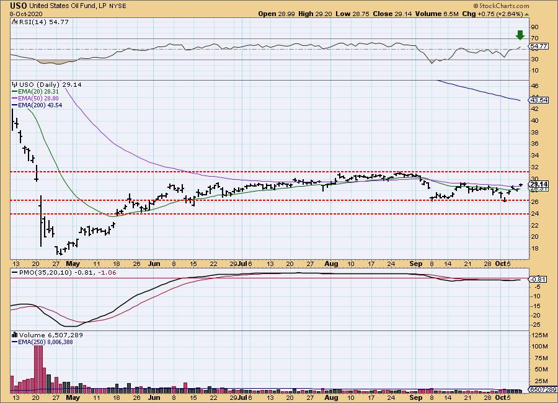
Task: Click the -15 level on PMO axis
Action: coord(536,306)
